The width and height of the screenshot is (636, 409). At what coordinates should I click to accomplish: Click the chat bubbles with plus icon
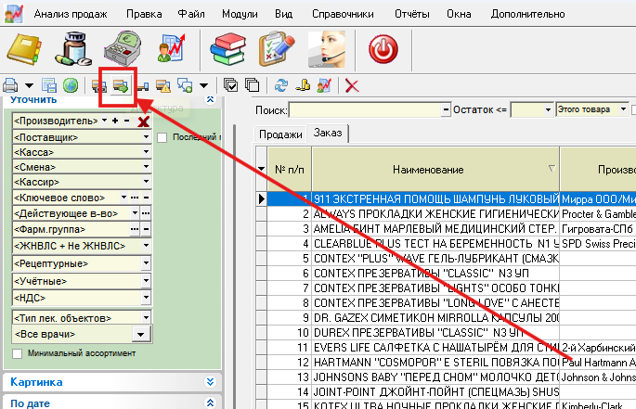pos(185,86)
